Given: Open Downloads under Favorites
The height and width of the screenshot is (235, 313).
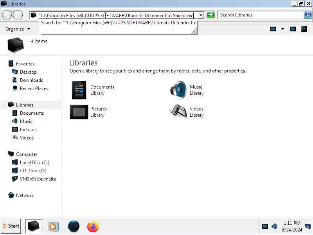Looking at the screenshot, I should pyautogui.click(x=31, y=80).
